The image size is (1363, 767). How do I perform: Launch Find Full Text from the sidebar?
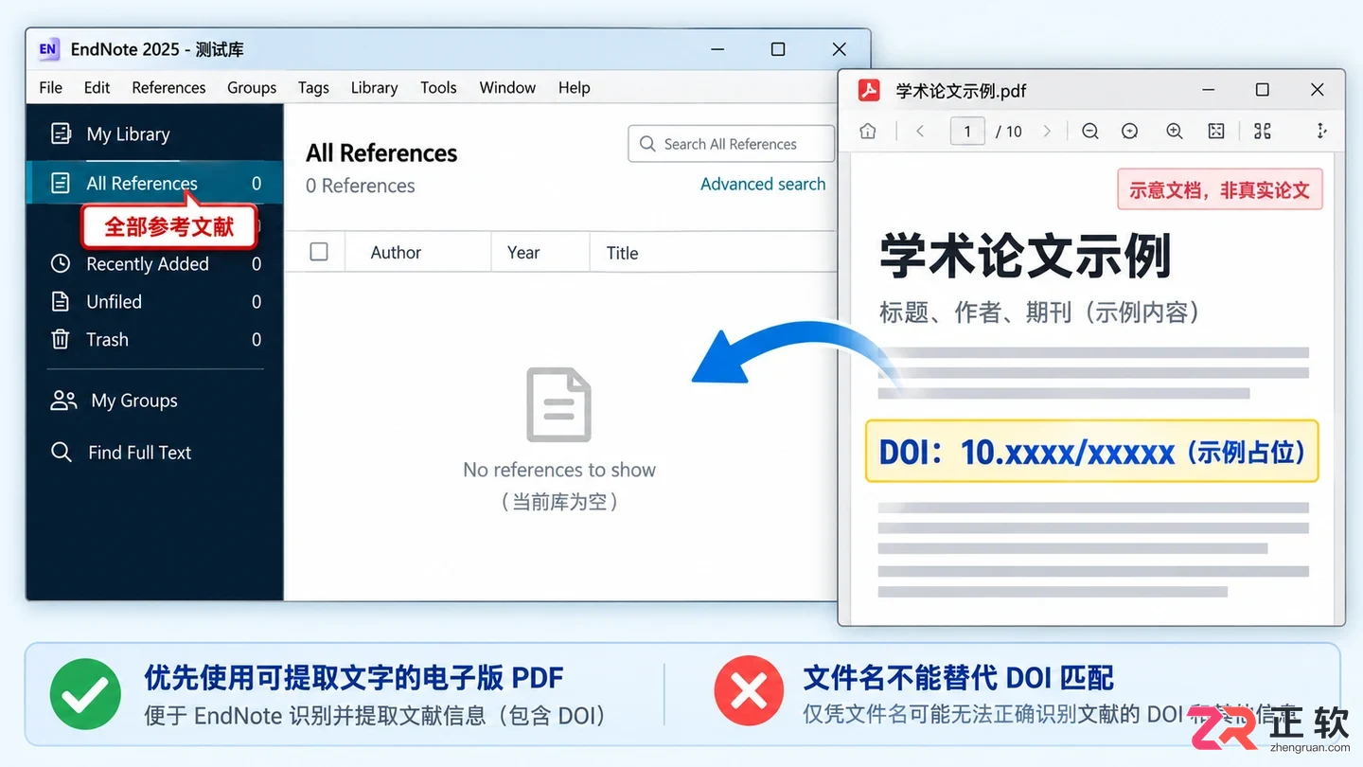click(121, 453)
